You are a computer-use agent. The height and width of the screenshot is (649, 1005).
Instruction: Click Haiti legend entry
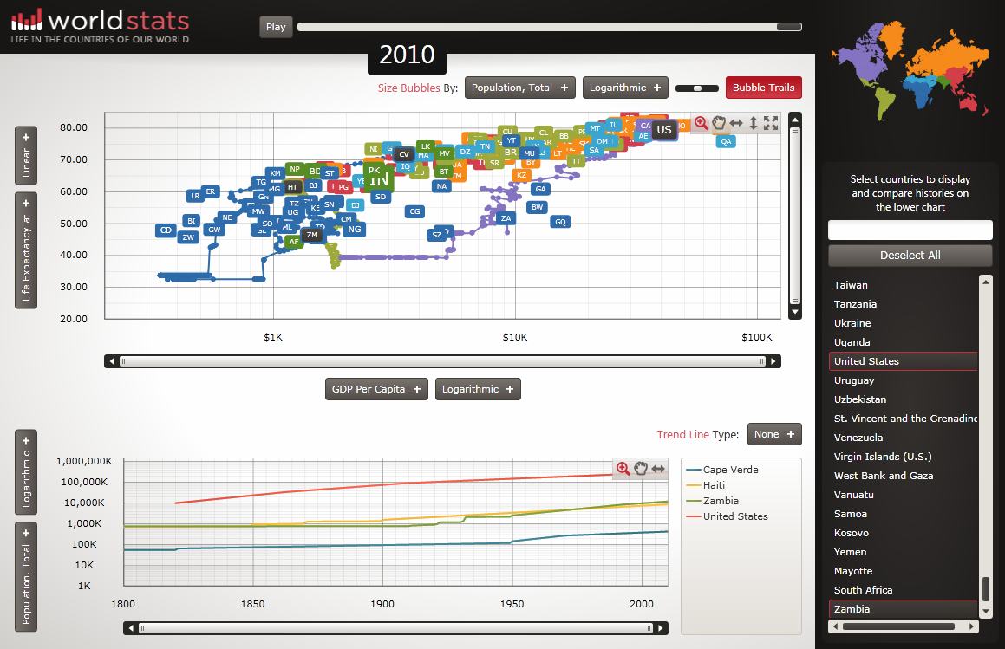(706, 485)
